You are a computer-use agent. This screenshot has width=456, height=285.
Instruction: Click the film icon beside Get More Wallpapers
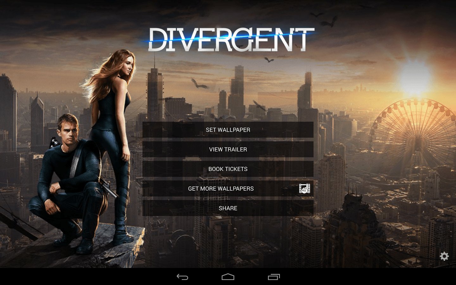coord(304,189)
